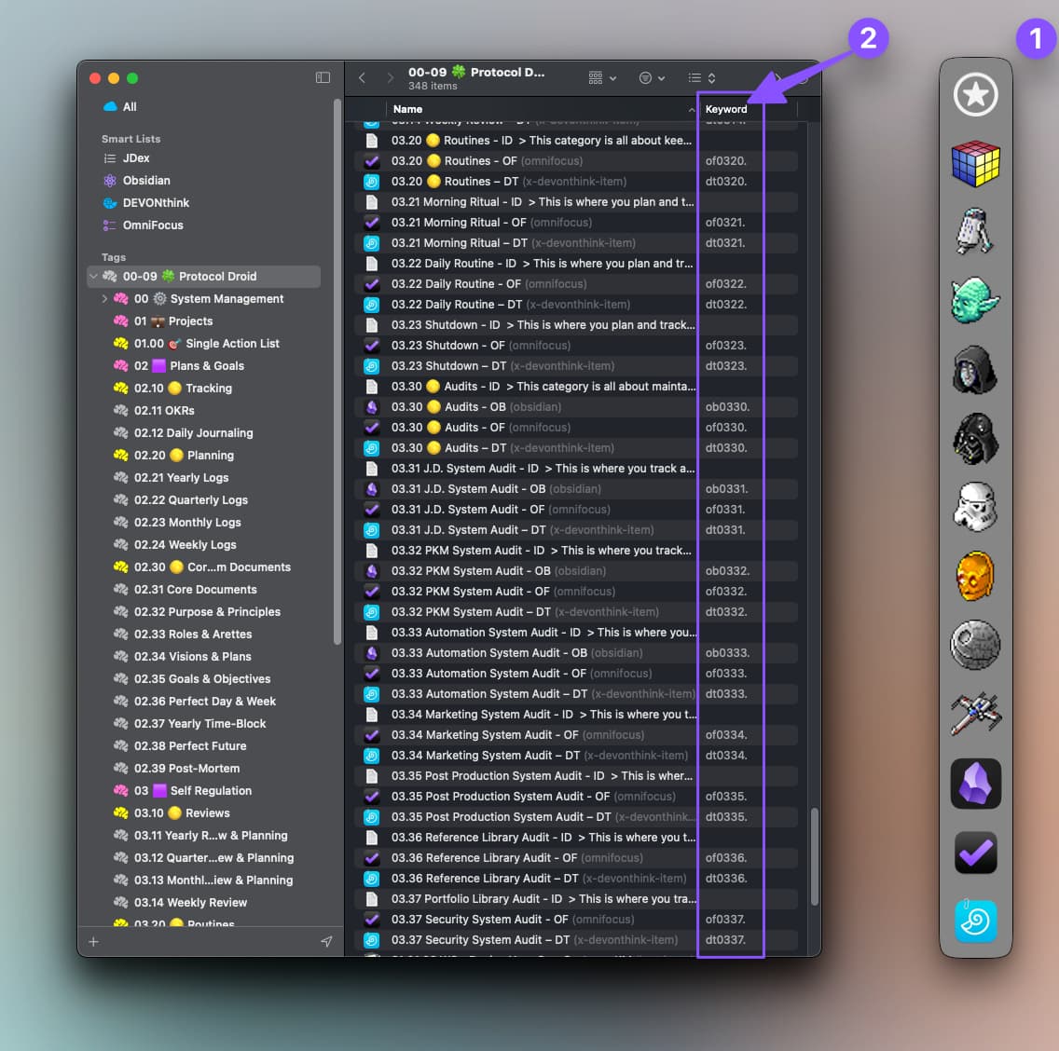This screenshot has height=1051, width=1059.
Task: Select the OmniFocus smart list
Action: (x=152, y=225)
